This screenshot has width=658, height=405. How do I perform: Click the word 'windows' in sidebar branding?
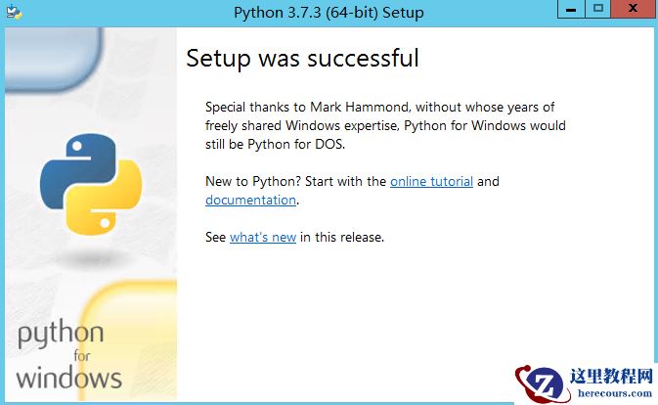(x=68, y=377)
